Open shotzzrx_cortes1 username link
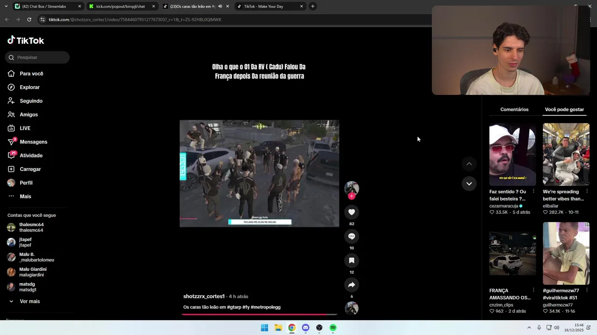This screenshot has height=335, width=597. pyautogui.click(x=204, y=296)
